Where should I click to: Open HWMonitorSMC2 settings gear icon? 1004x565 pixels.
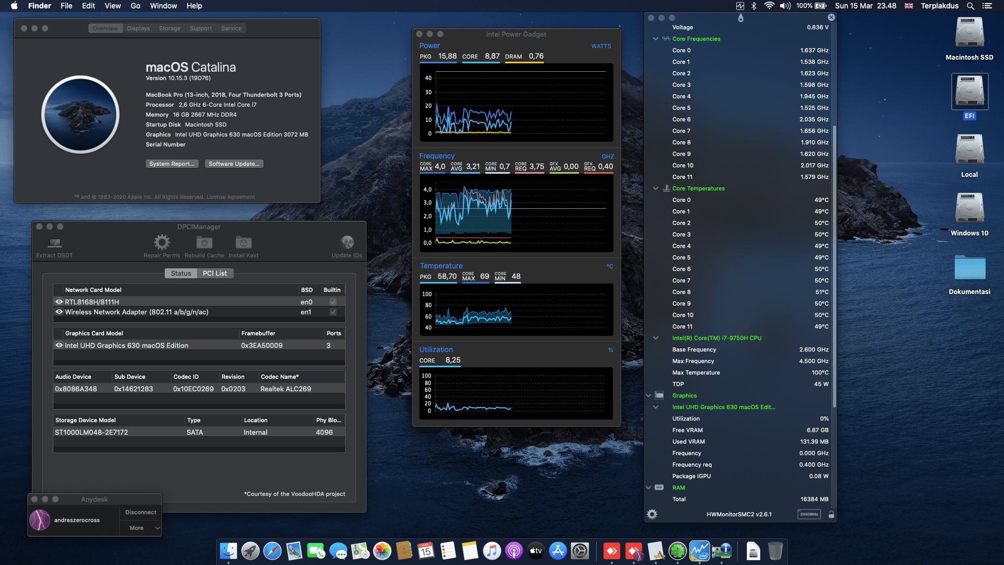pos(652,514)
